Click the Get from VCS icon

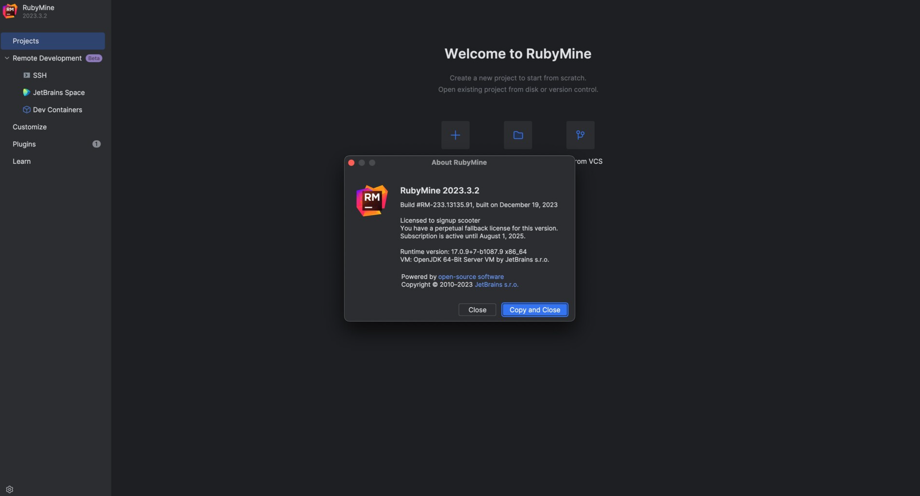click(579, 134)
